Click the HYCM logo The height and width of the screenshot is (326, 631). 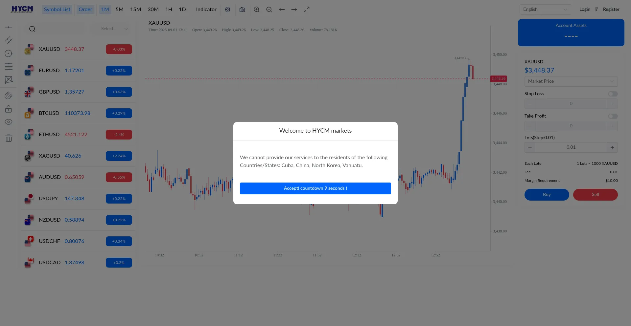tap(22, 9)
